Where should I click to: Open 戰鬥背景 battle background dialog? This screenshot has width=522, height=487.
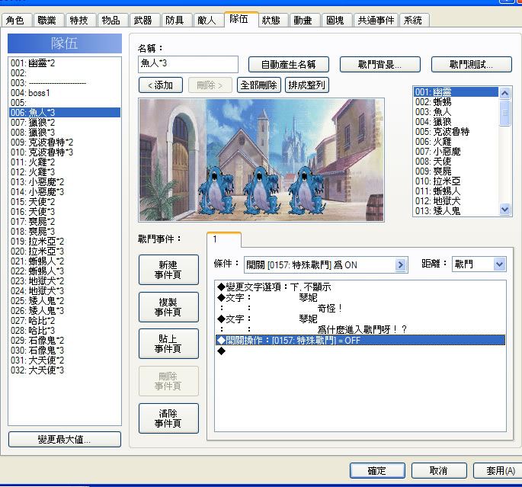379,64
